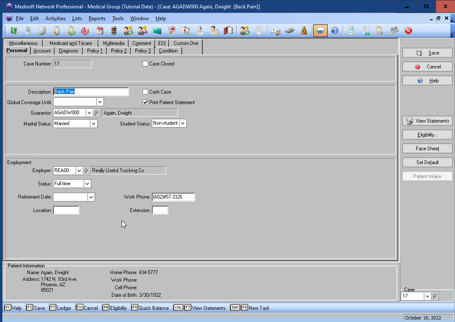Screen dimensions: 455x322
Task: Switch to the Policy 1 tab
Action: [x=95, y=51]
